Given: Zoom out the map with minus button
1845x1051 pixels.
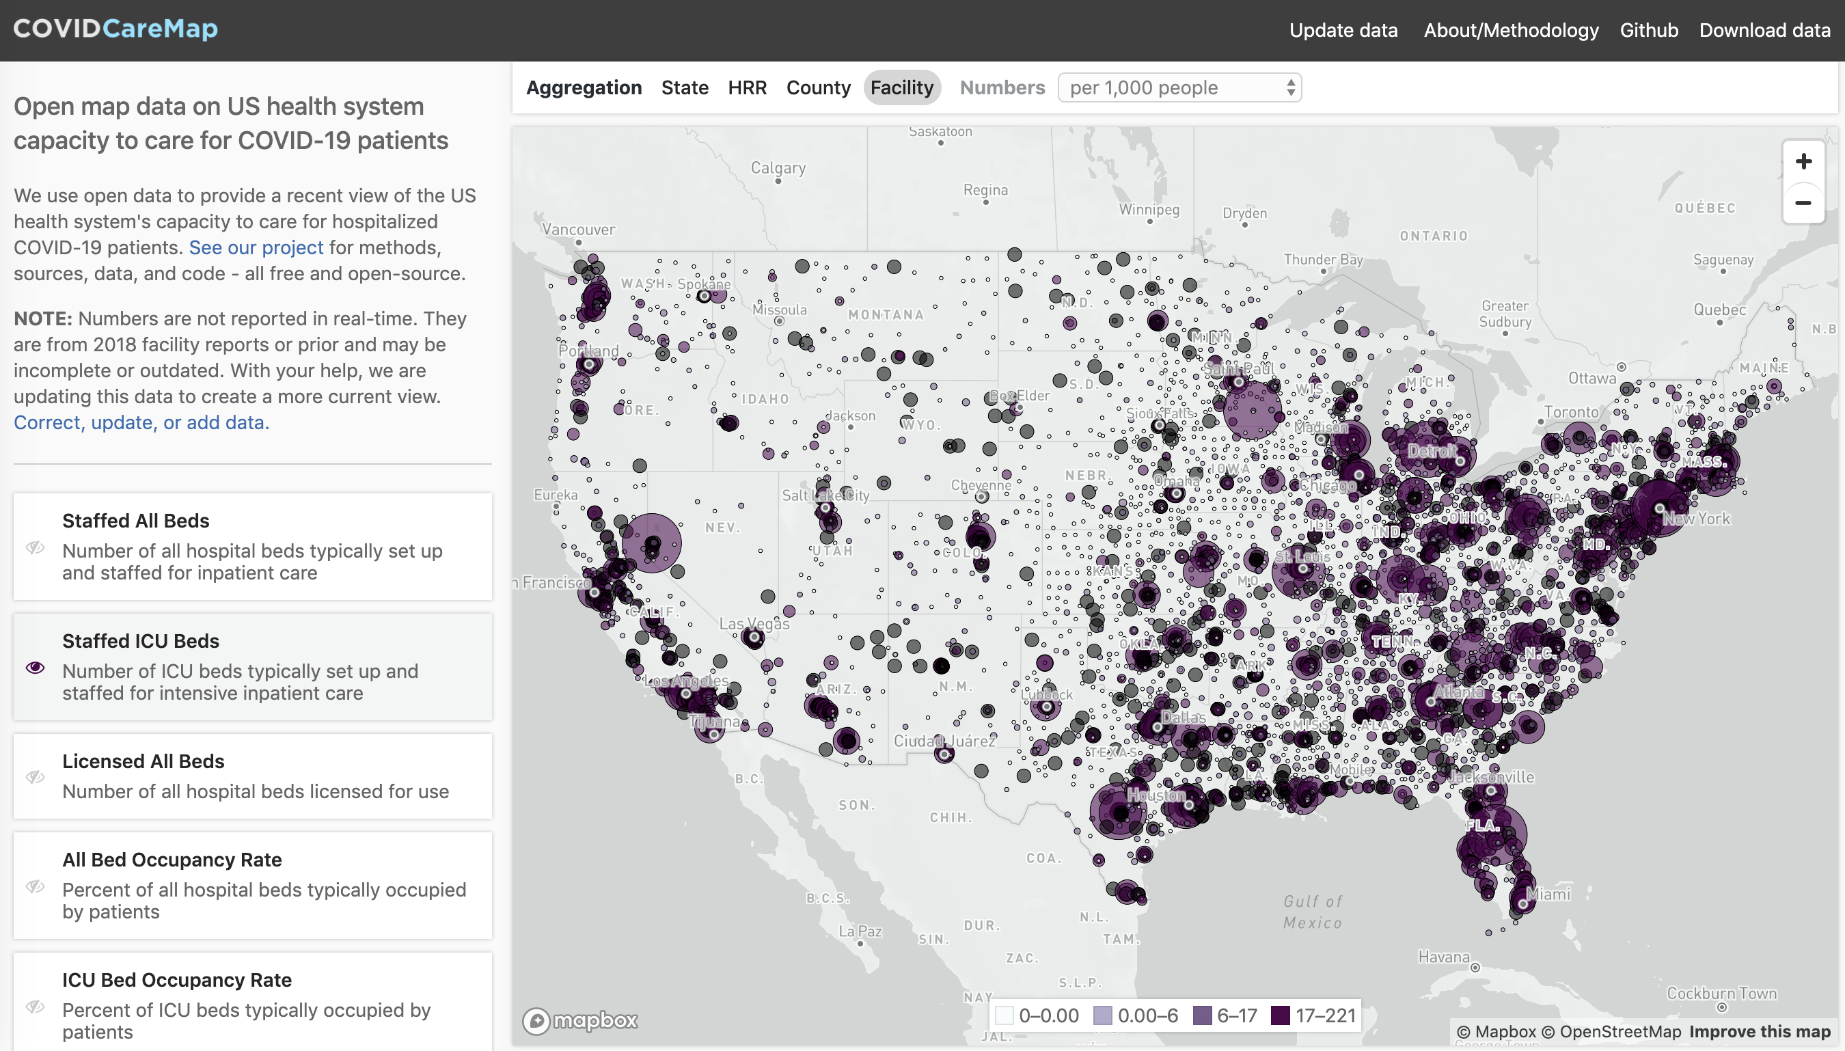Looking at the screenshot, I should point(1803,203).
